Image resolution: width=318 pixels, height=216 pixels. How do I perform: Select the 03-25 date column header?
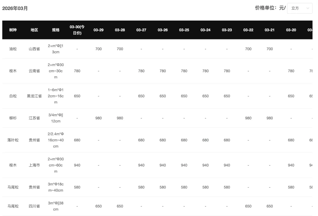click(x=184, y=30)
